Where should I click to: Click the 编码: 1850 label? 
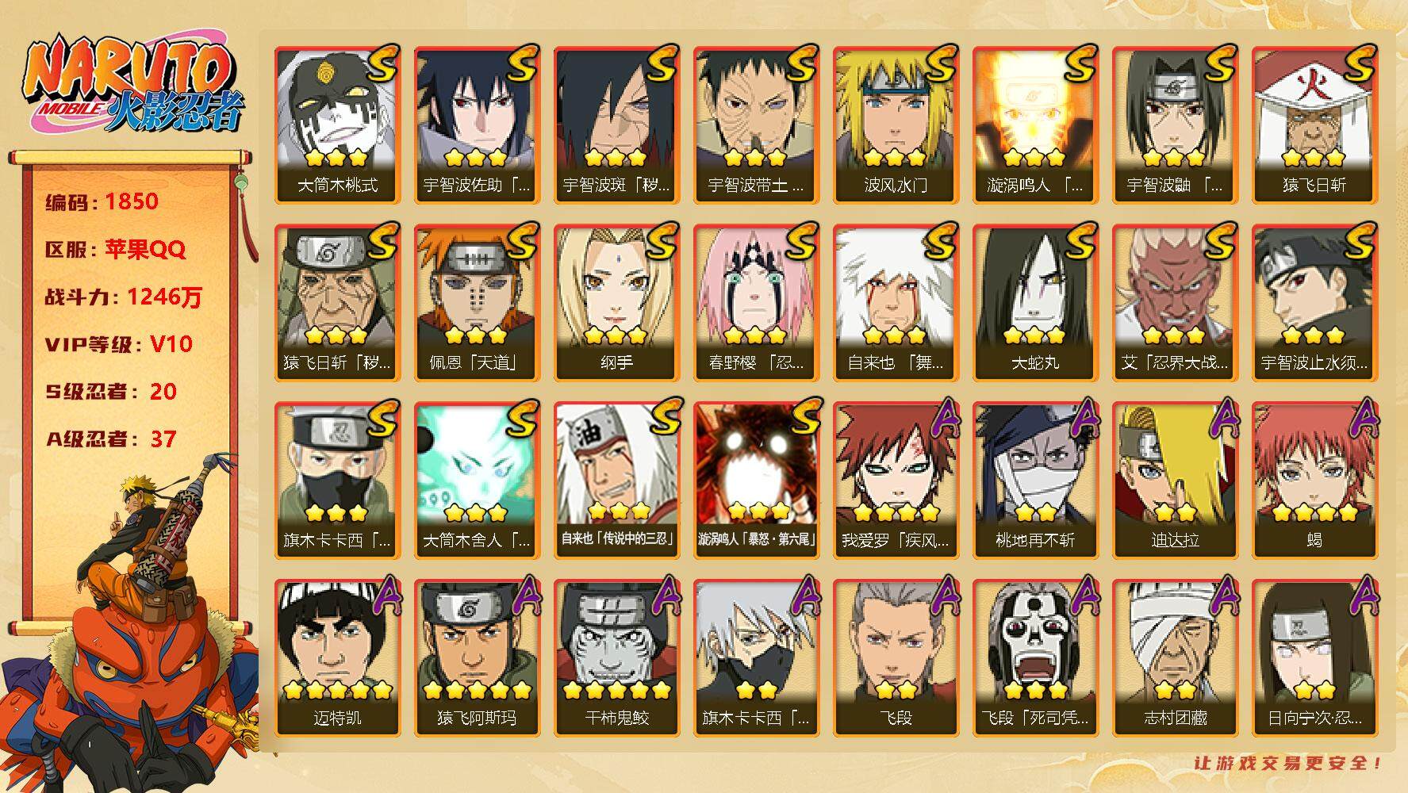[x=102, y=201]
